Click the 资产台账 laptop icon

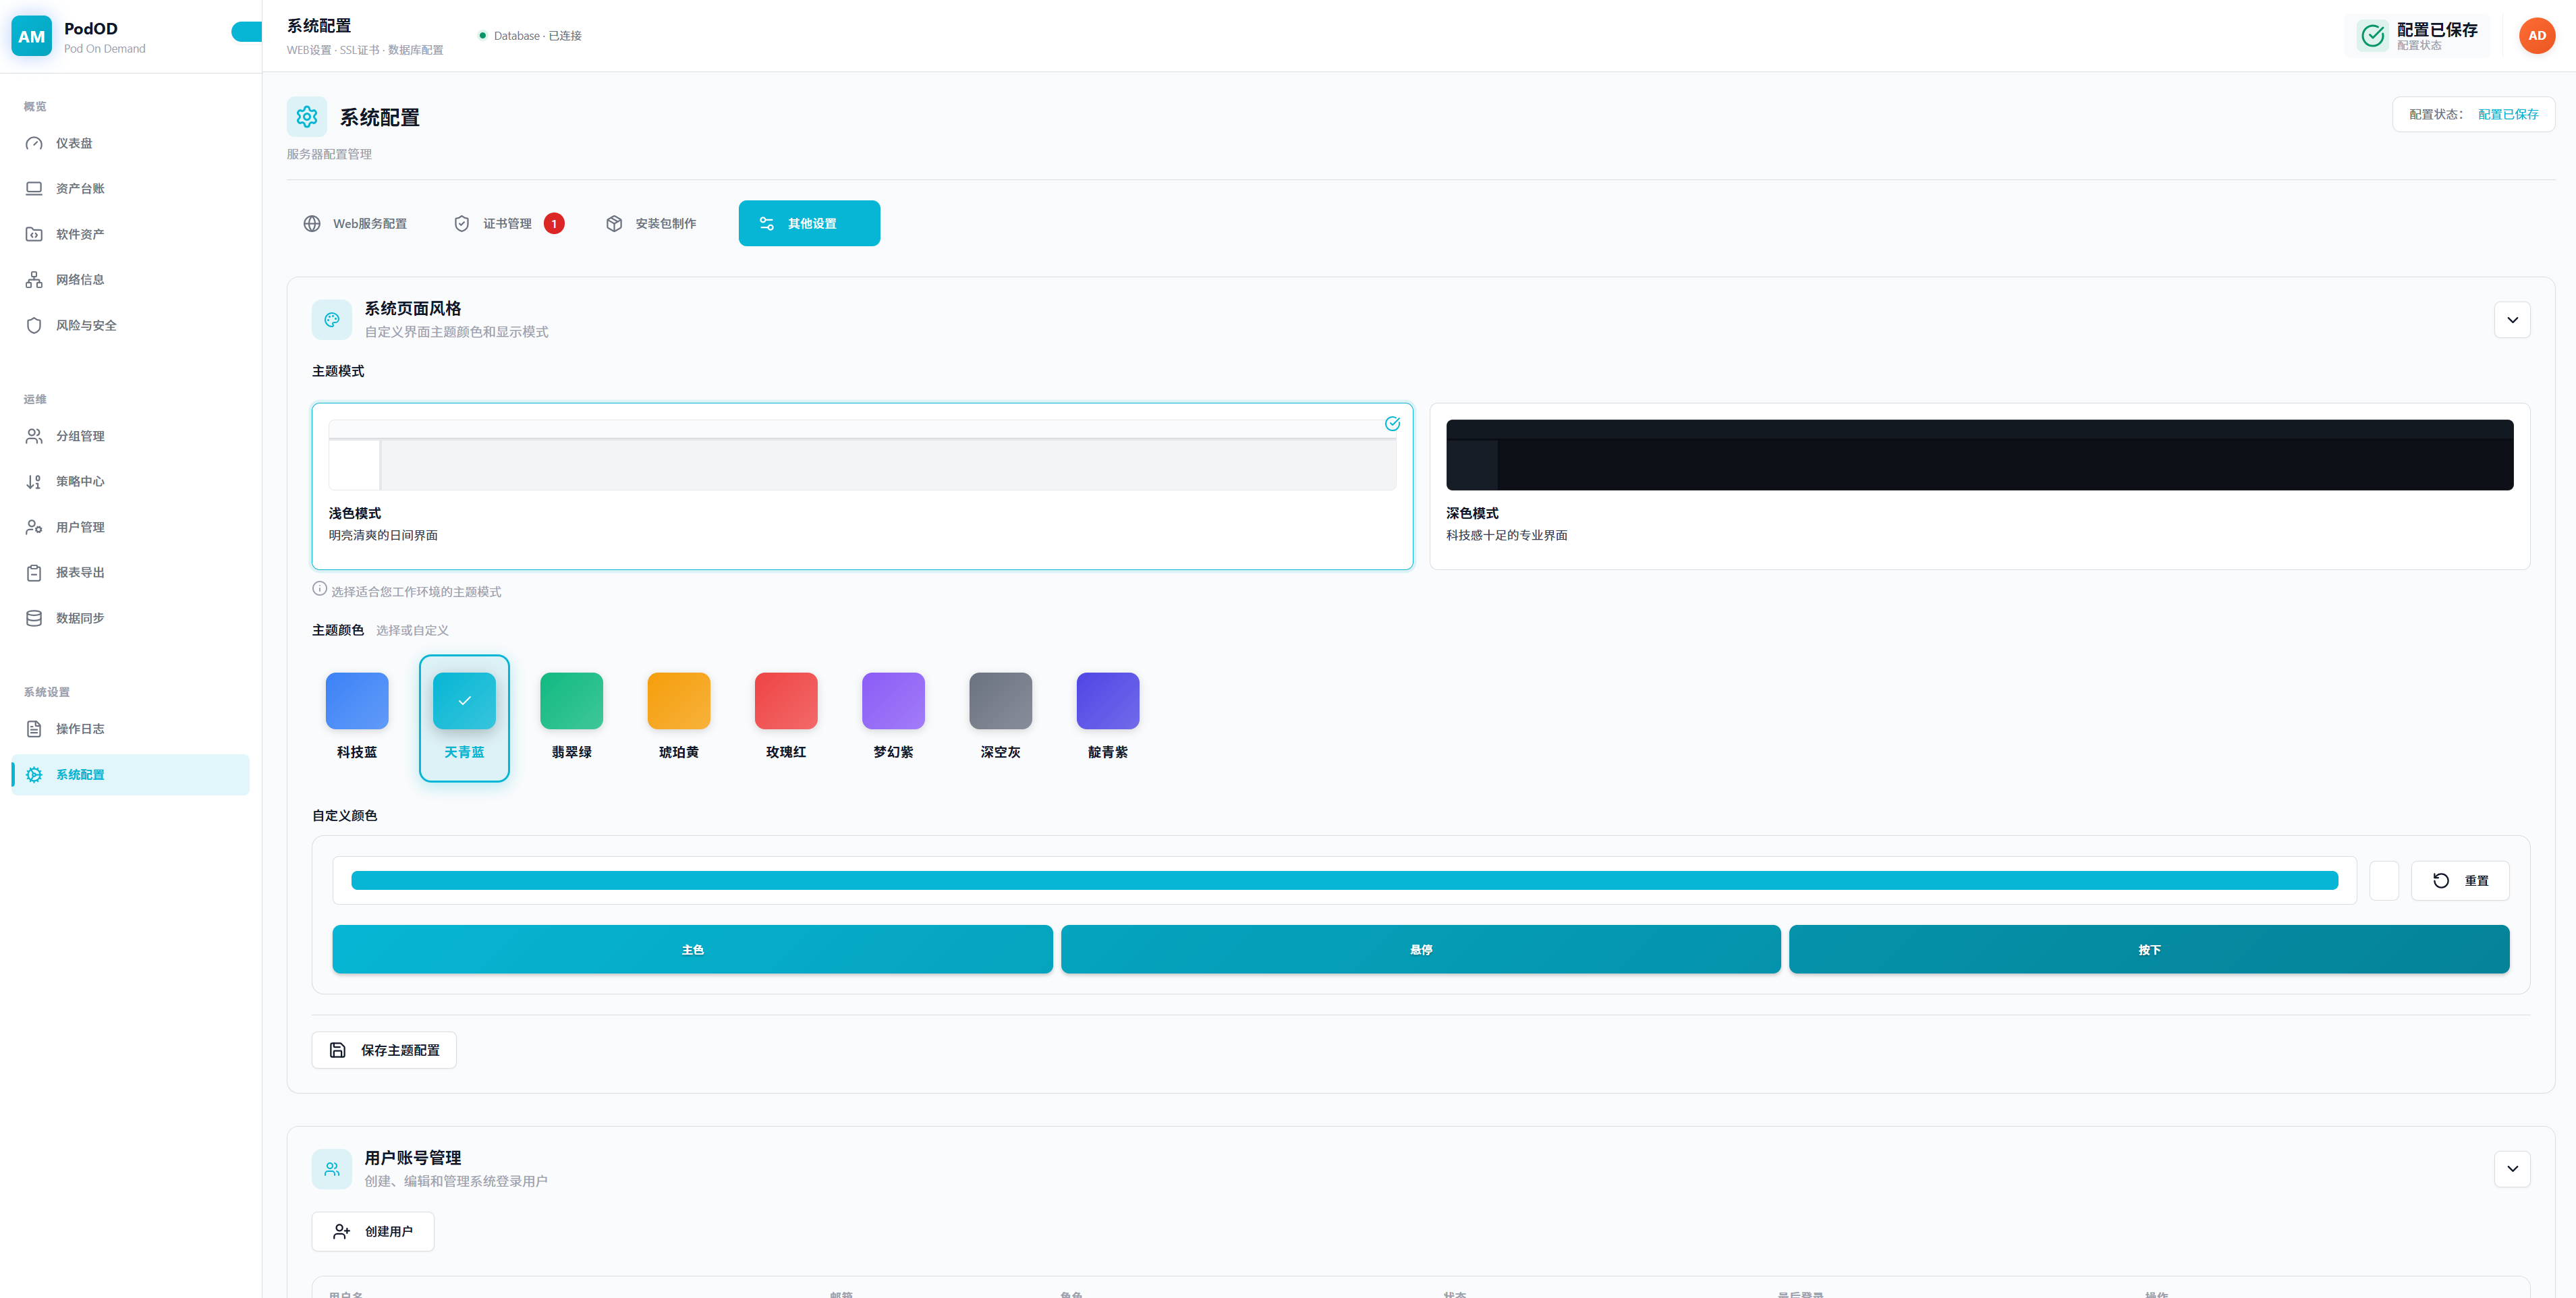click(x=34, y=188)
